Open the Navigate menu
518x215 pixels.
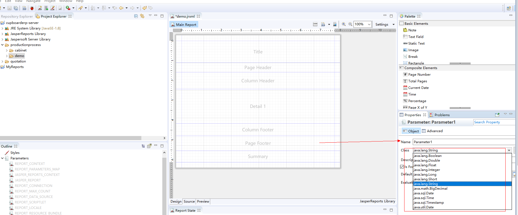pyautogui.click(x=33, y=1)
